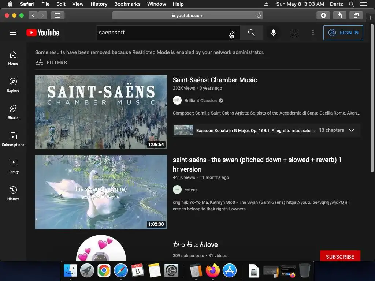This screenshot has height=281, width=375.
Task: Open the Safari share button
Action: [339, 15]
